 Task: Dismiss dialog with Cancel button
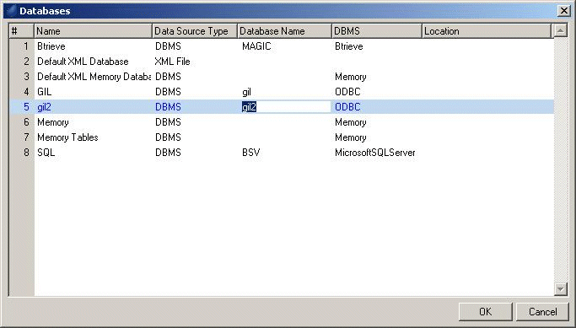(542, 311)
